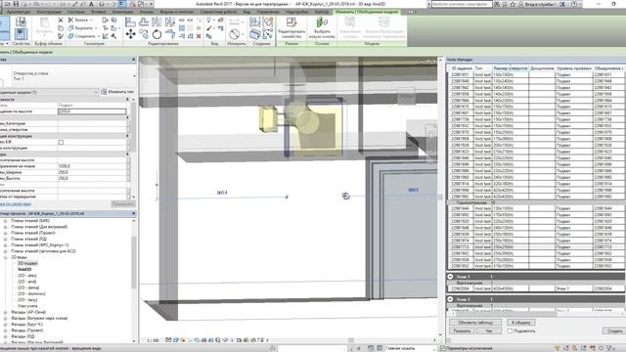Collapse the 3D виды tree node
626x352 pixels.
5,257
